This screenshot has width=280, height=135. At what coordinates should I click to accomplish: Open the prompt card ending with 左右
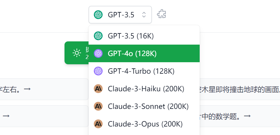pyautogui.click(x=44, y=89)
